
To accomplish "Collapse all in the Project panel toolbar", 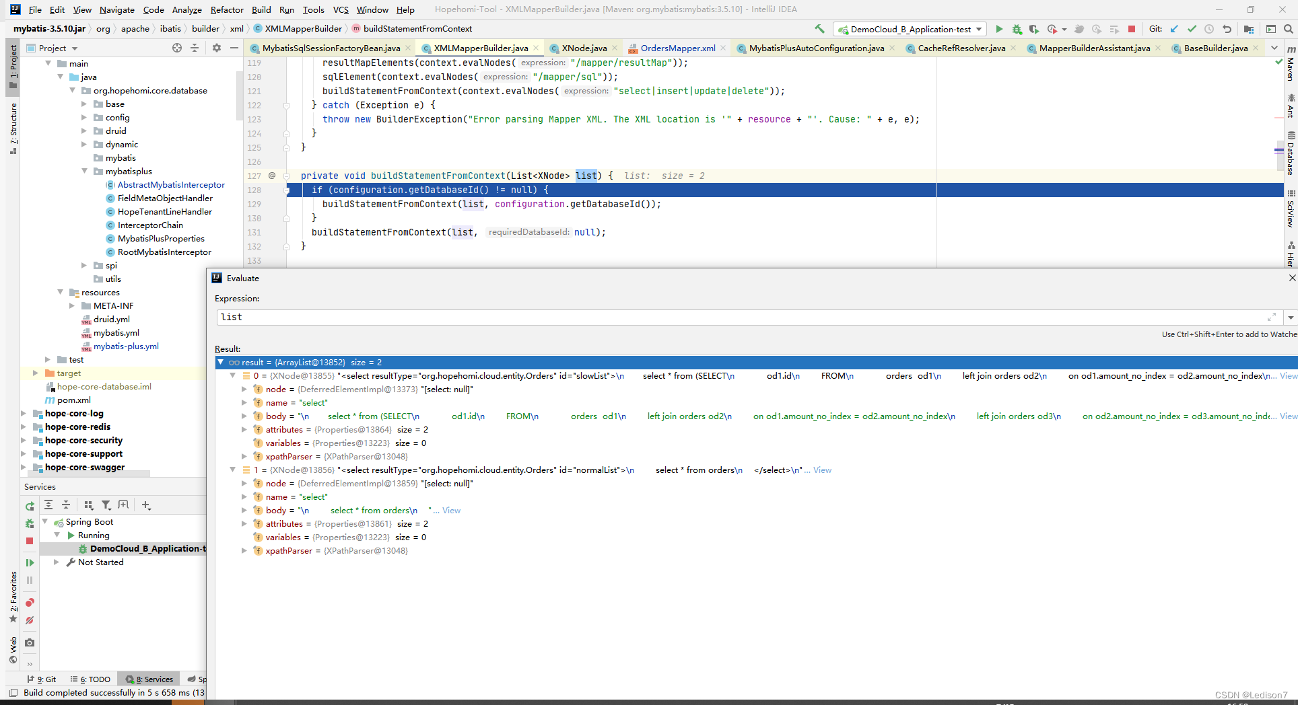I will [x=195, y=48].
